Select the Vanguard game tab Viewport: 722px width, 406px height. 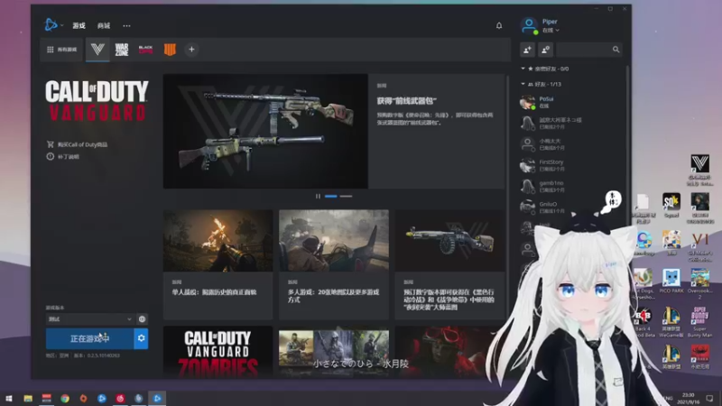point(97,50)
